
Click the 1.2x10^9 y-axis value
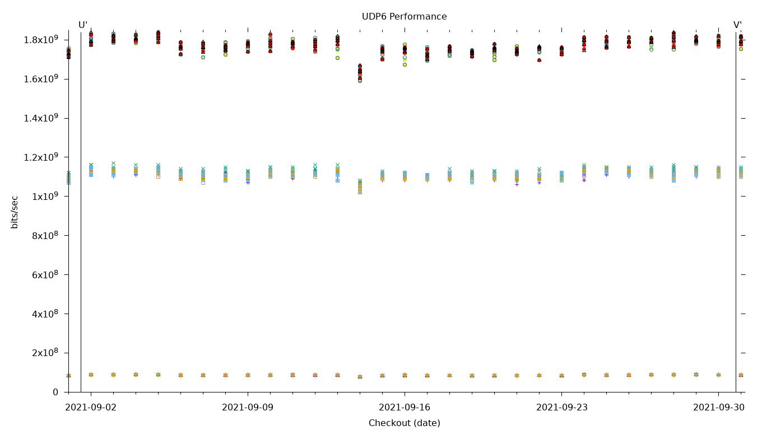pyautogui.click(x=40, y=157)
